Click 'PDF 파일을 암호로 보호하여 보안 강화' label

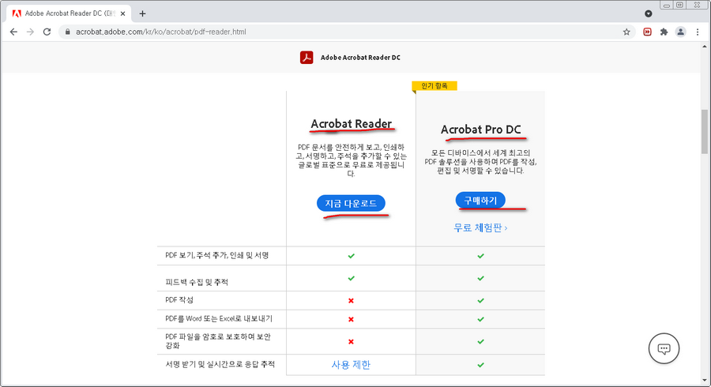218,341
